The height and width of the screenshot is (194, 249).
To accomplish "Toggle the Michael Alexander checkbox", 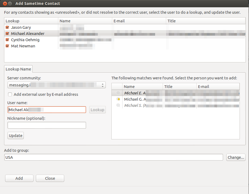I will point(7,34).
